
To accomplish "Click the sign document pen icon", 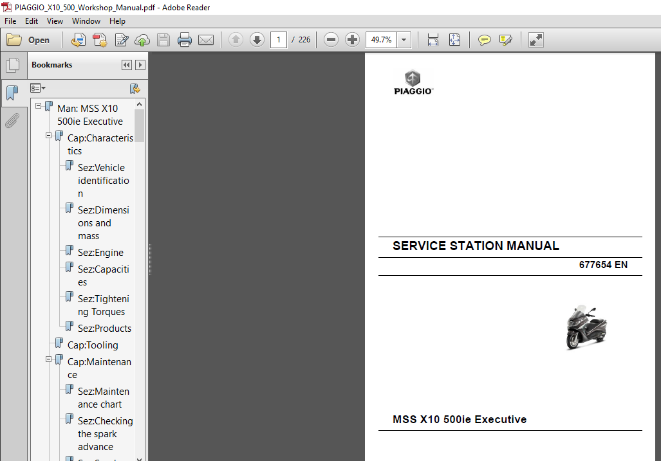I will pyautogui.click(x=122, y=40).
